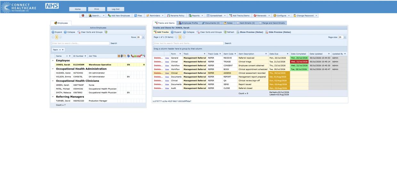Open the Updated By column filter menu
The image size is (397, 194).
coord(345,54)
